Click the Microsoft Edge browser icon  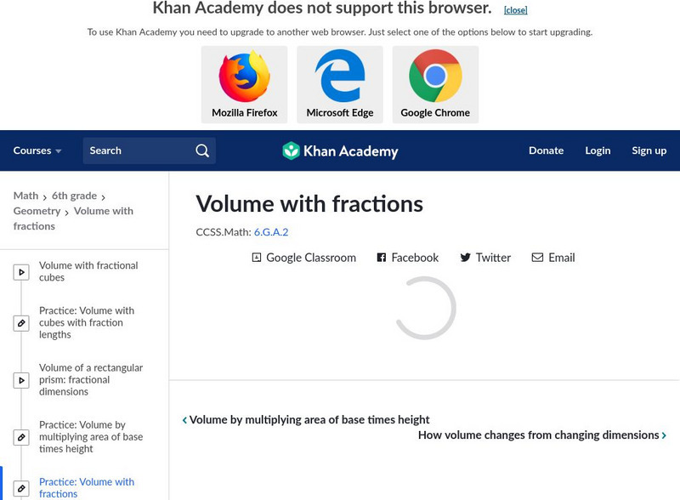(x=340, y=77)
